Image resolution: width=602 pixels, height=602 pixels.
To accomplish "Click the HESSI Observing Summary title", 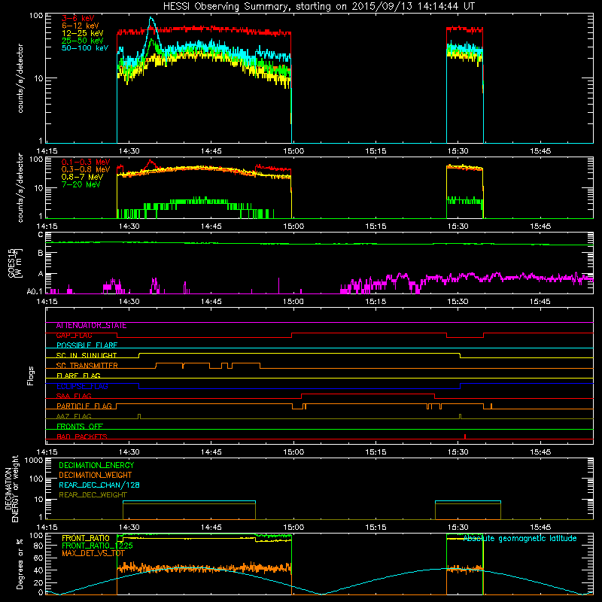I will (318, 6).
